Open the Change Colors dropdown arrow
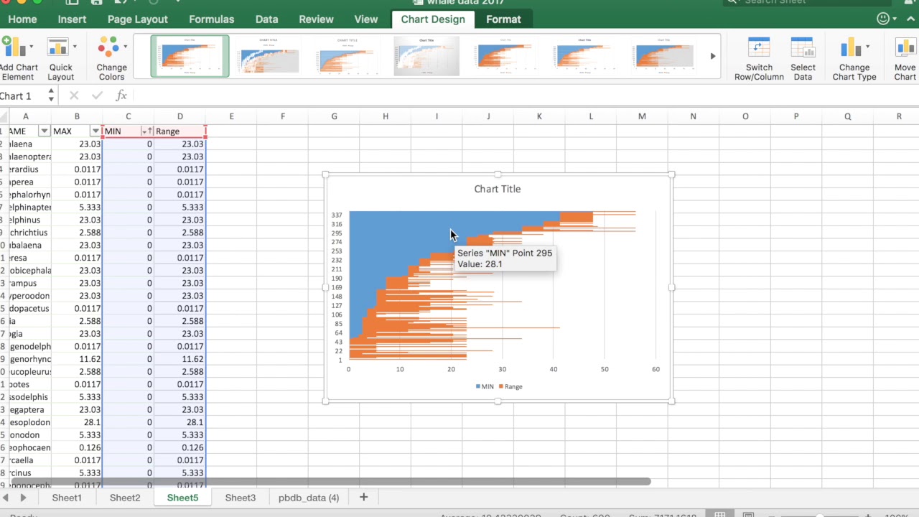919x517 pixels. (125, 47)
